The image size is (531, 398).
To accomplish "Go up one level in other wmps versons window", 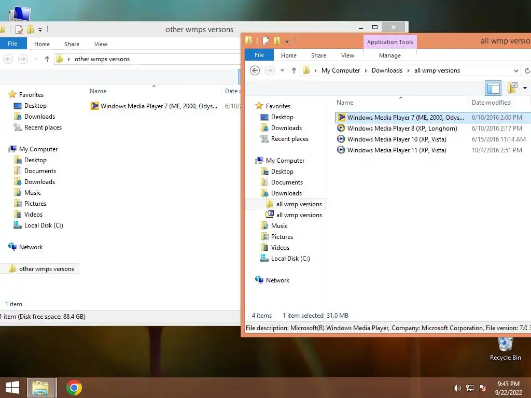I will [x=47, y=59].
